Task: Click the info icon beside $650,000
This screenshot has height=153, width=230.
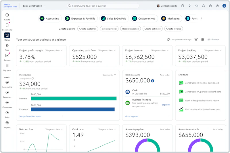Action: 153,81
